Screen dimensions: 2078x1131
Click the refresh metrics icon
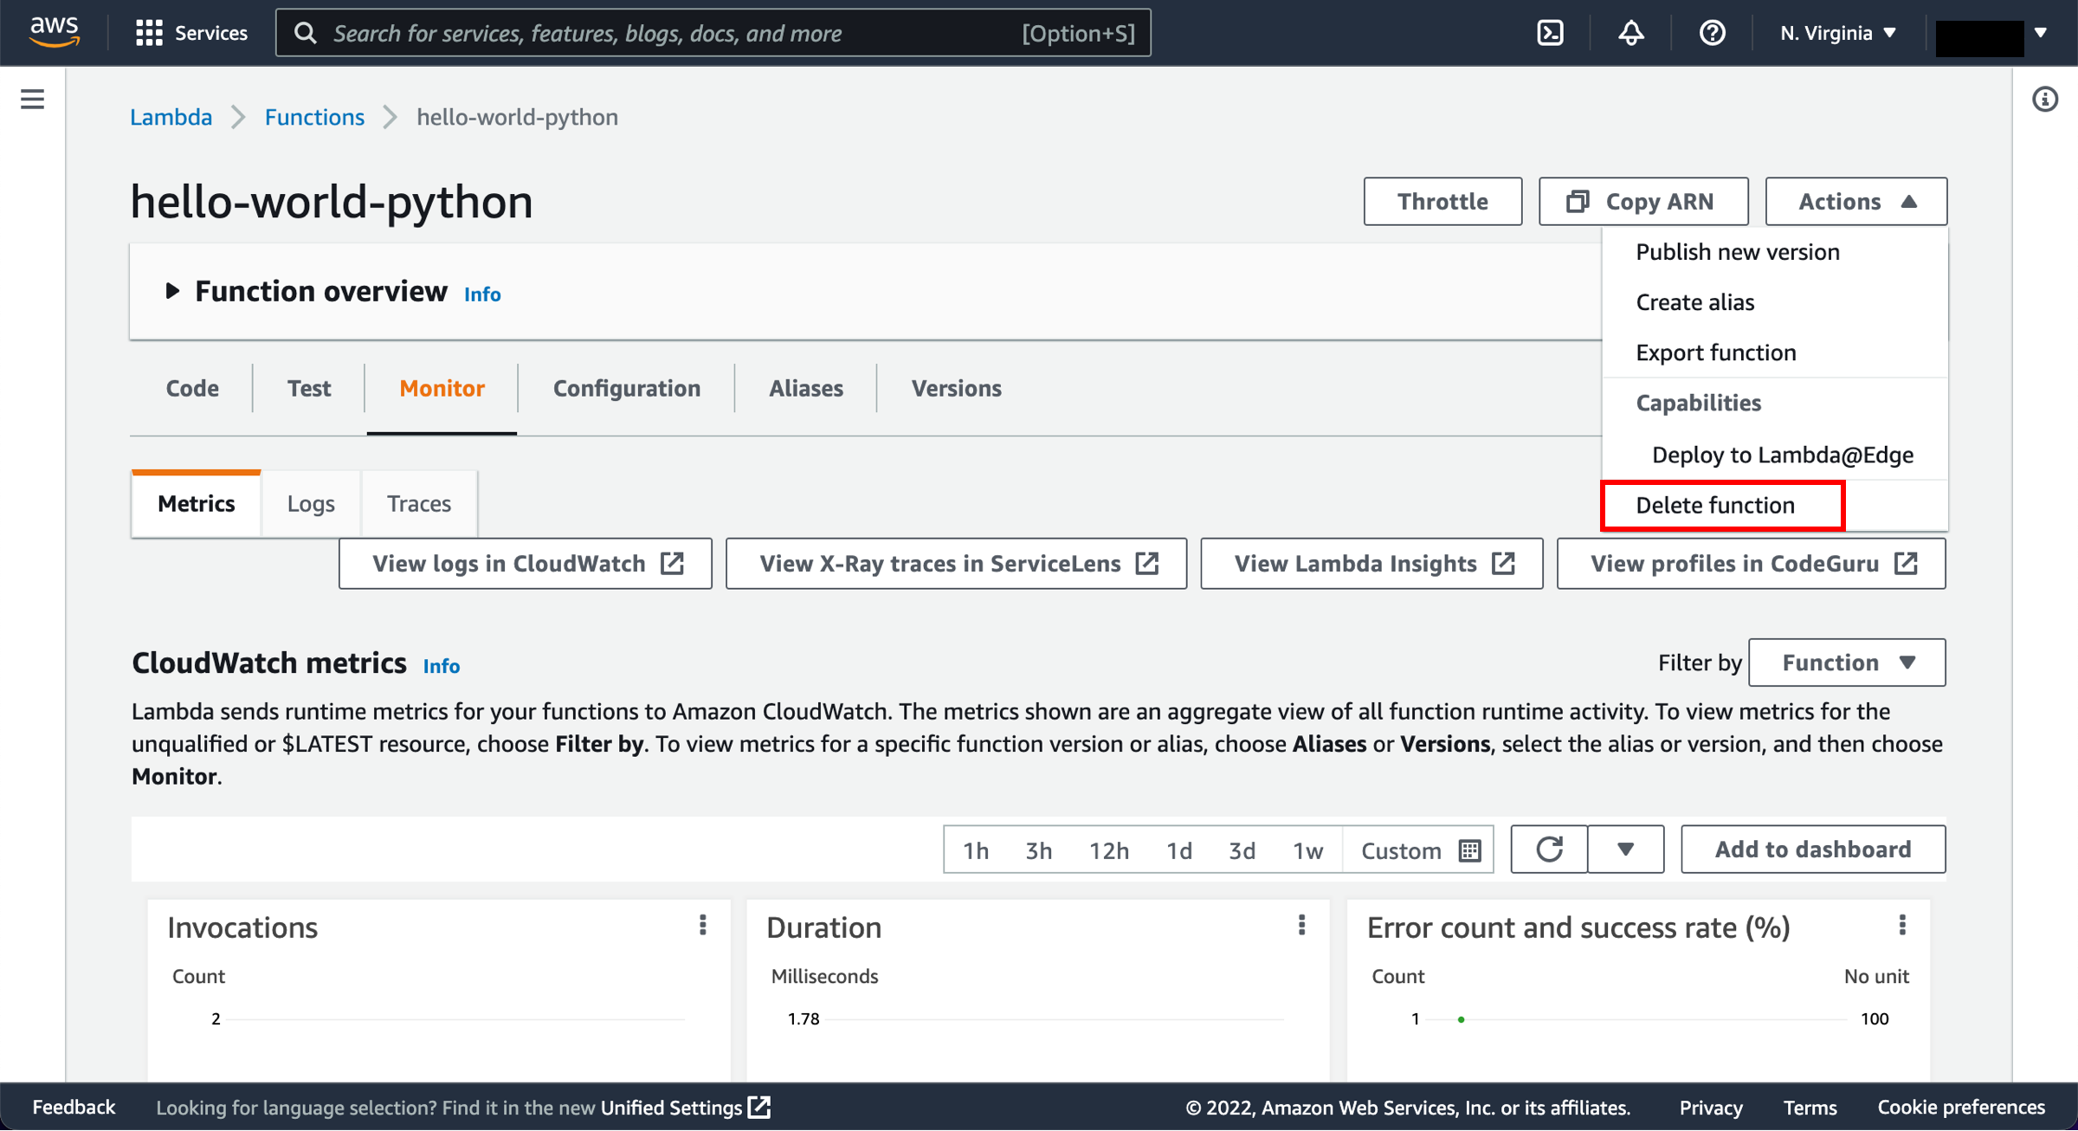pos(1548,849)
